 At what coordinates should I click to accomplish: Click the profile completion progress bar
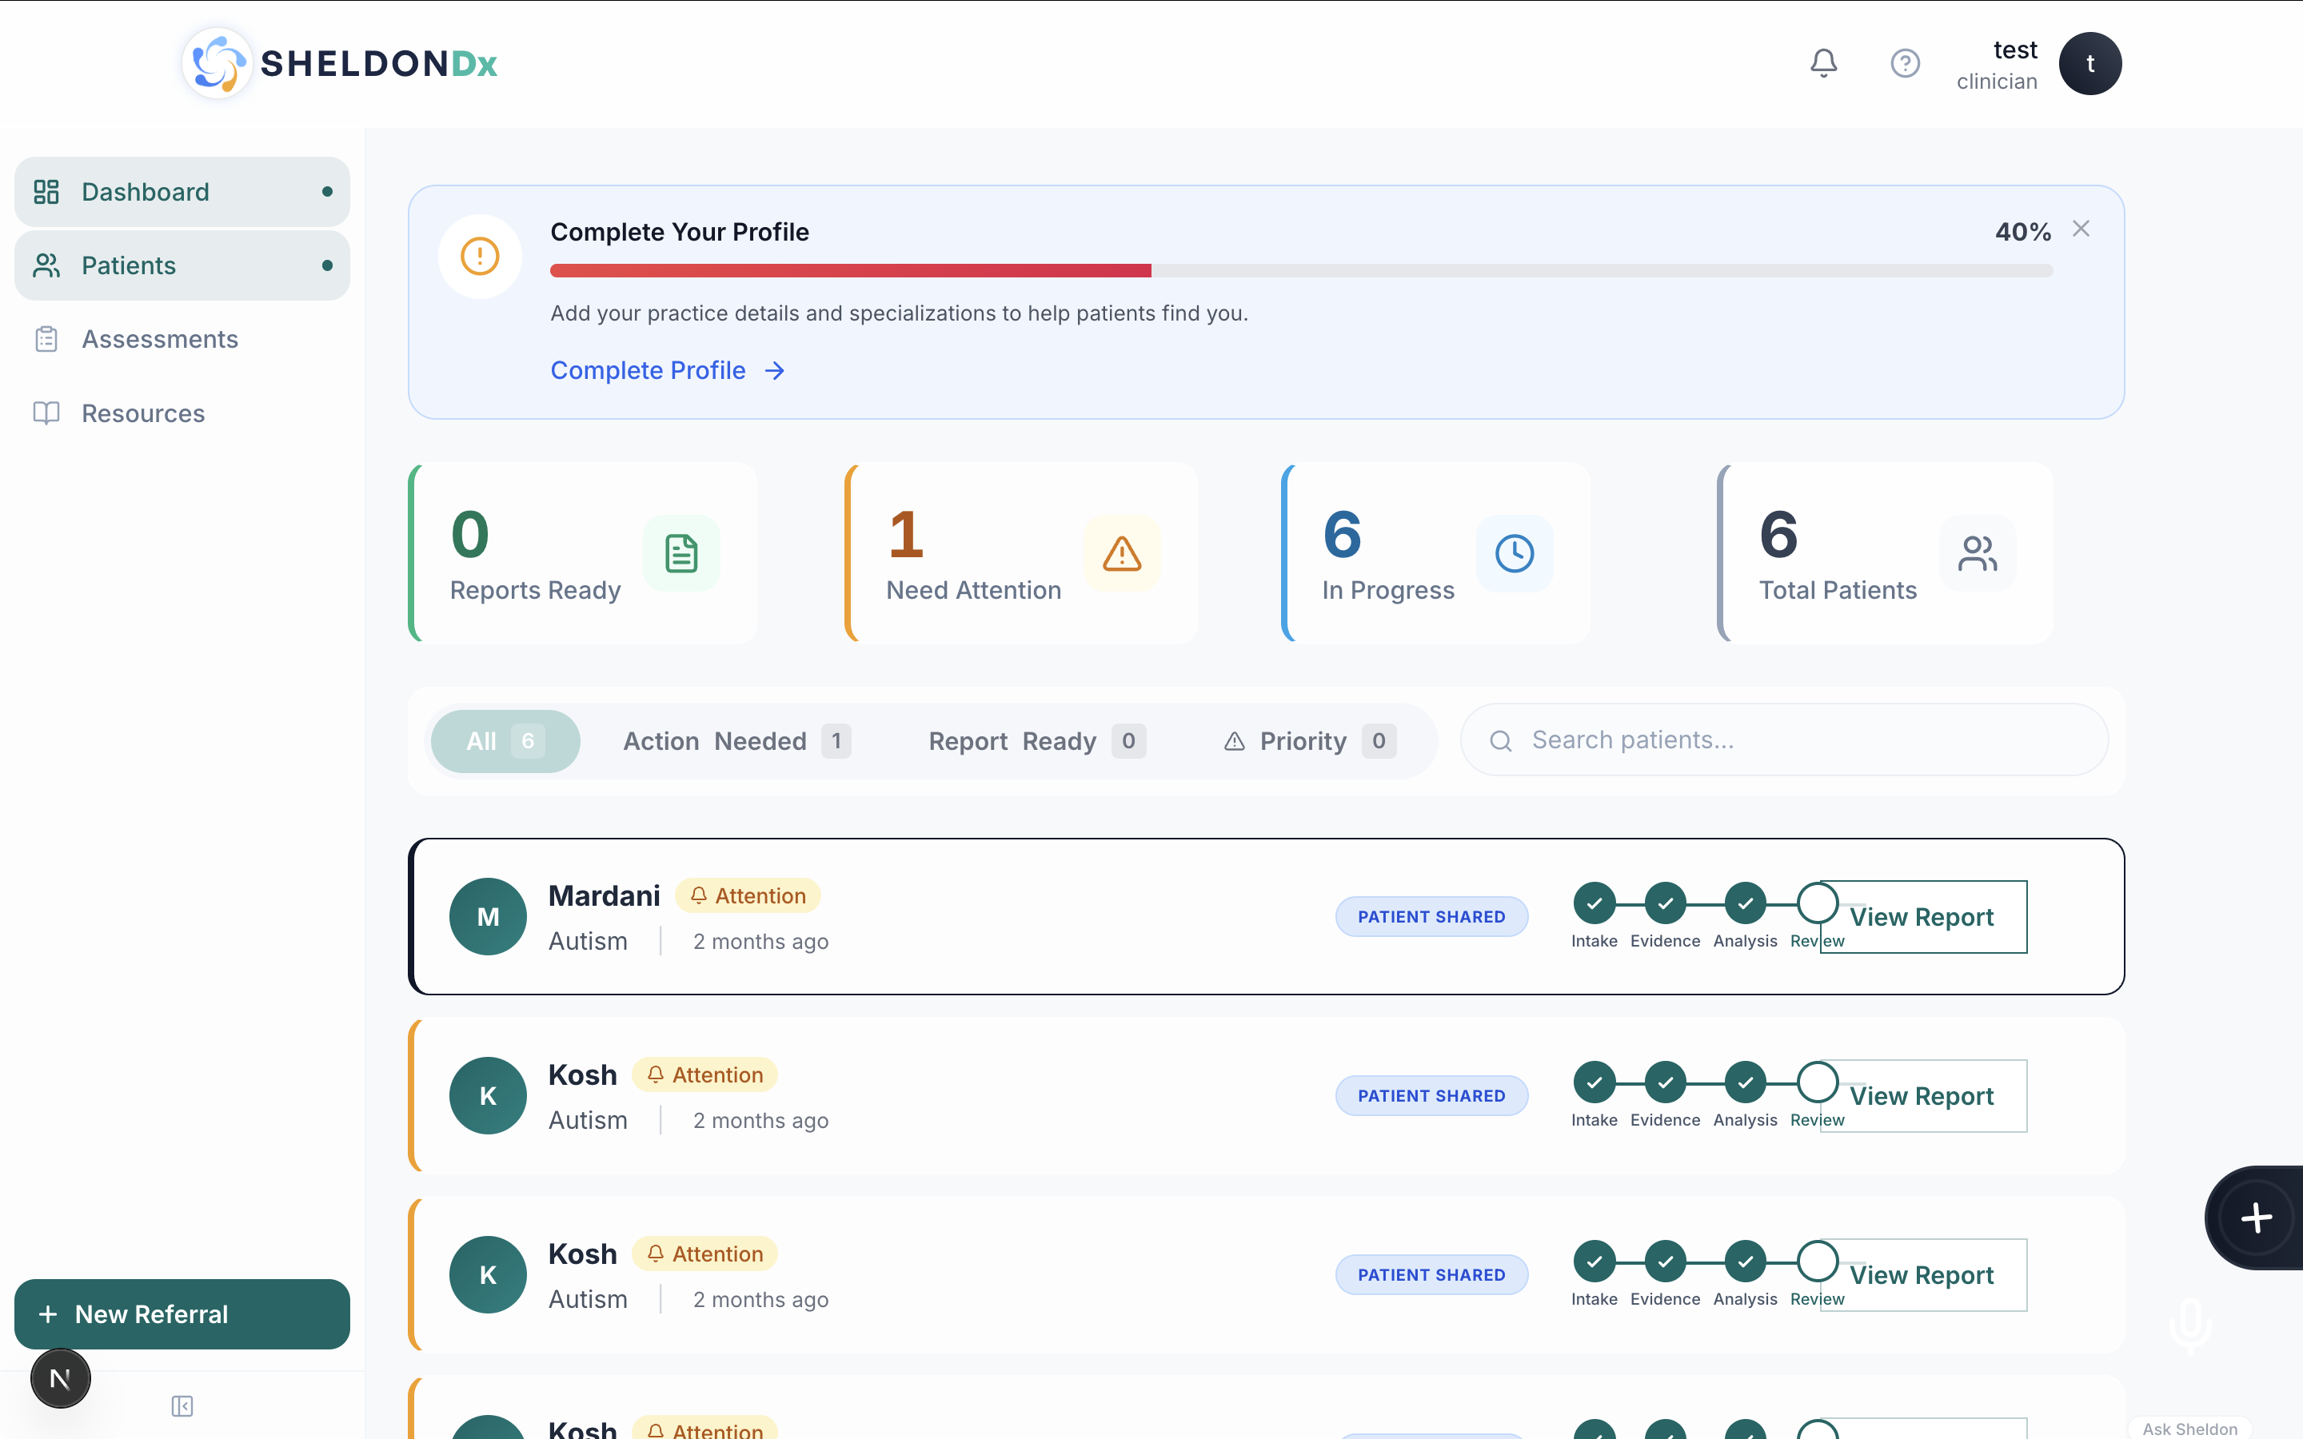(x=1301, y=270)
